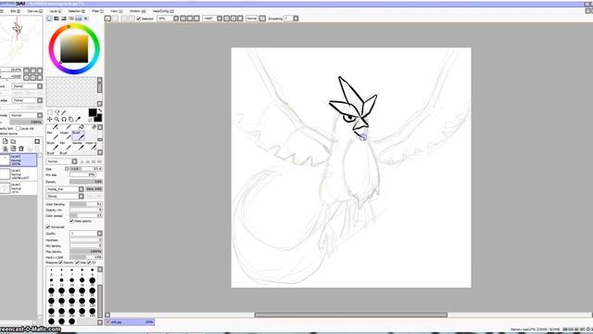Adjust the brush Density slider
Image resolution: width=593 pixels, height=334 pixels.
[x=86, y=182]
